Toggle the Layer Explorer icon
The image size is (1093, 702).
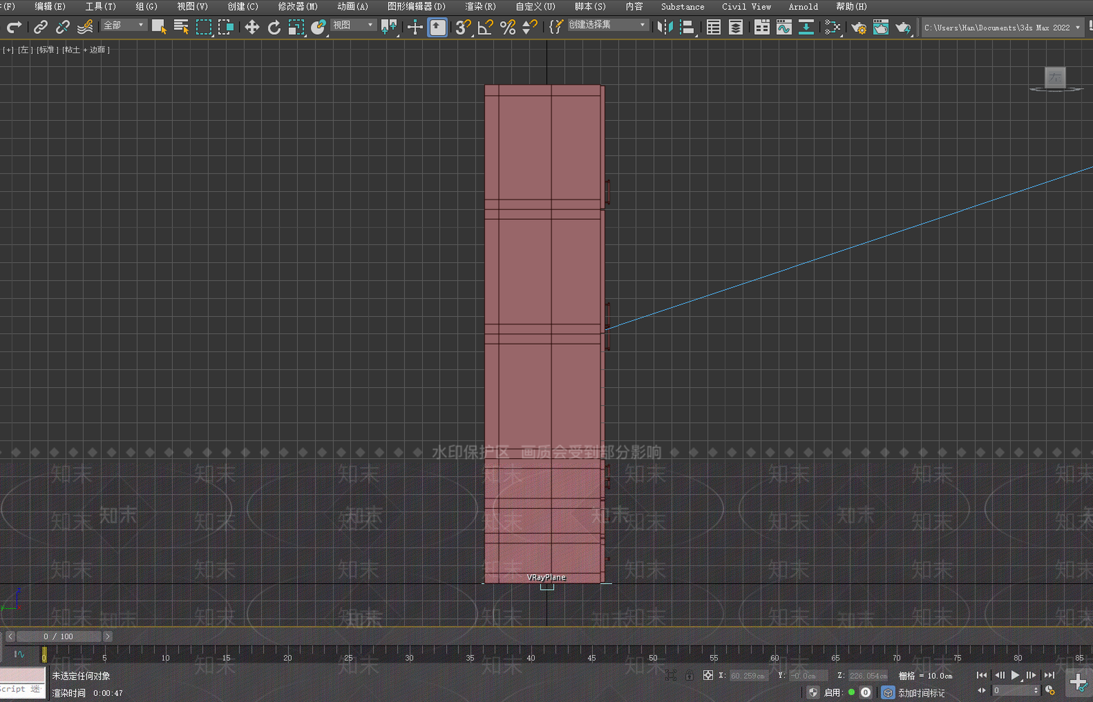736,27
